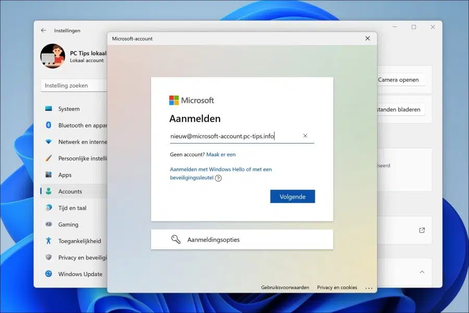Viewport: 469px width, 313px height.
Task: Click the Aanmelden heading
Action: 195,119
